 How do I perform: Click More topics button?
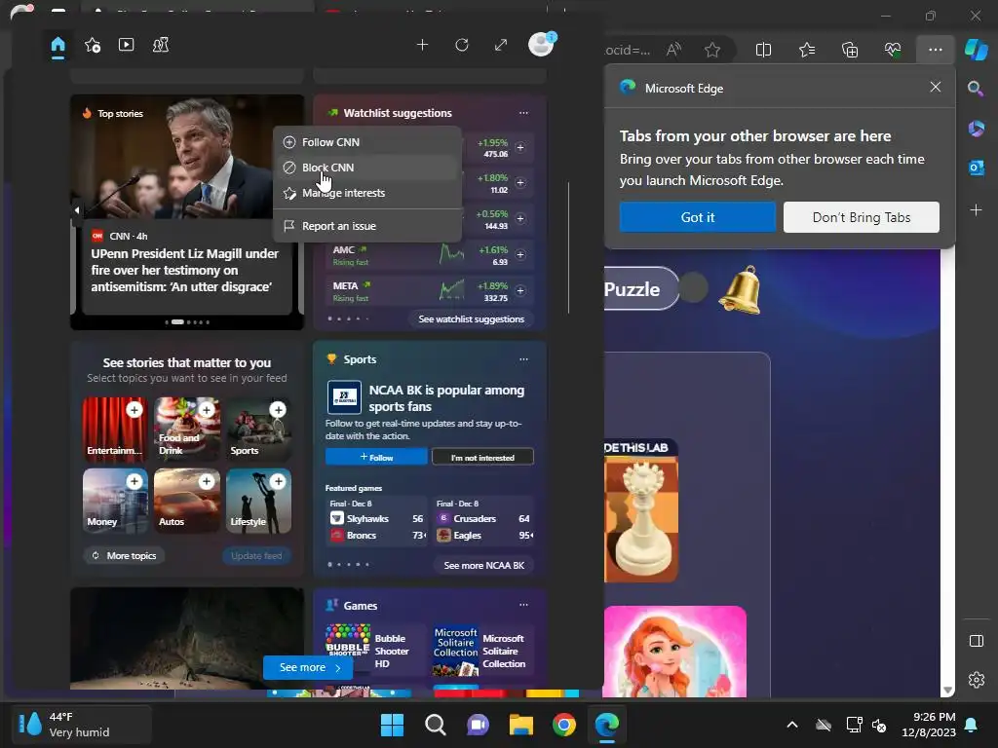[x=124, y=556]
